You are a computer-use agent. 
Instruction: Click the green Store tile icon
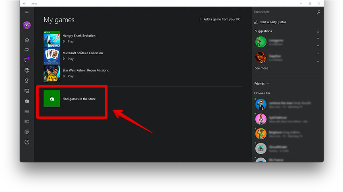coord(52,99)
